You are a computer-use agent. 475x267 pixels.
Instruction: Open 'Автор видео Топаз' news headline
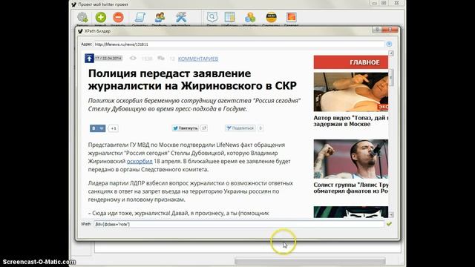[351, 121]
